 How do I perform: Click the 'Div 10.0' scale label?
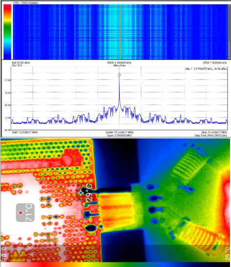[x=17, y=66]
